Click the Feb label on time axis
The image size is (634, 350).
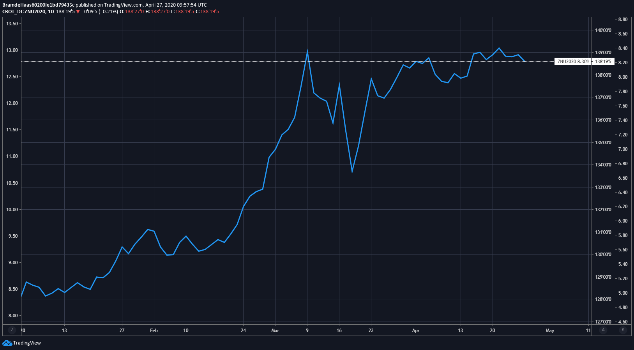point(154,331)
